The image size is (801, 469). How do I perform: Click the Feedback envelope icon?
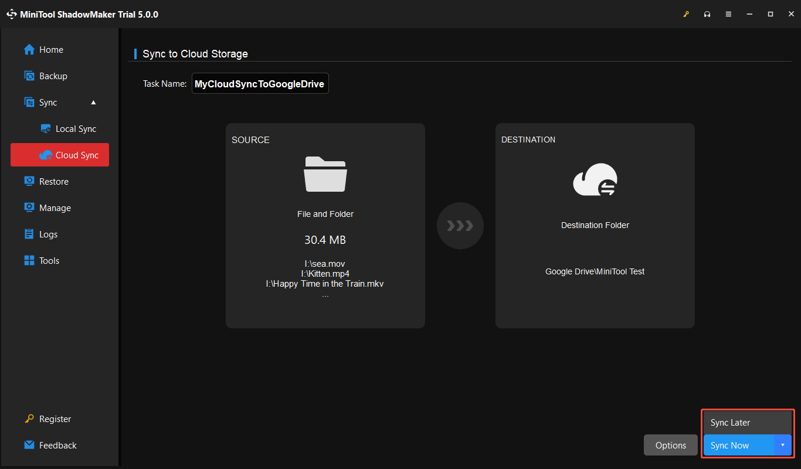coord(29,446)
